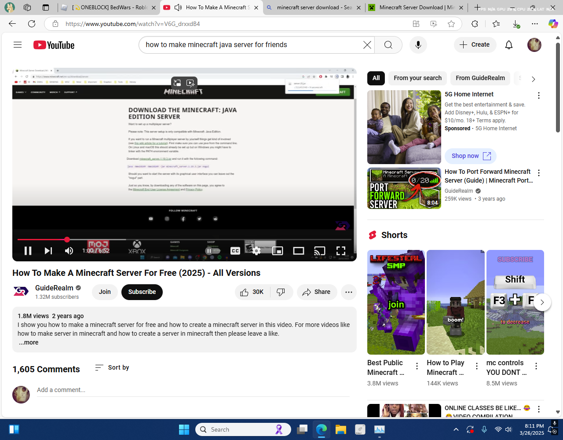Image resolution: width=563 pixels, height=440 pixels.
Task: Open the GuideRealm channel name link
Action: tap(54, 288)
